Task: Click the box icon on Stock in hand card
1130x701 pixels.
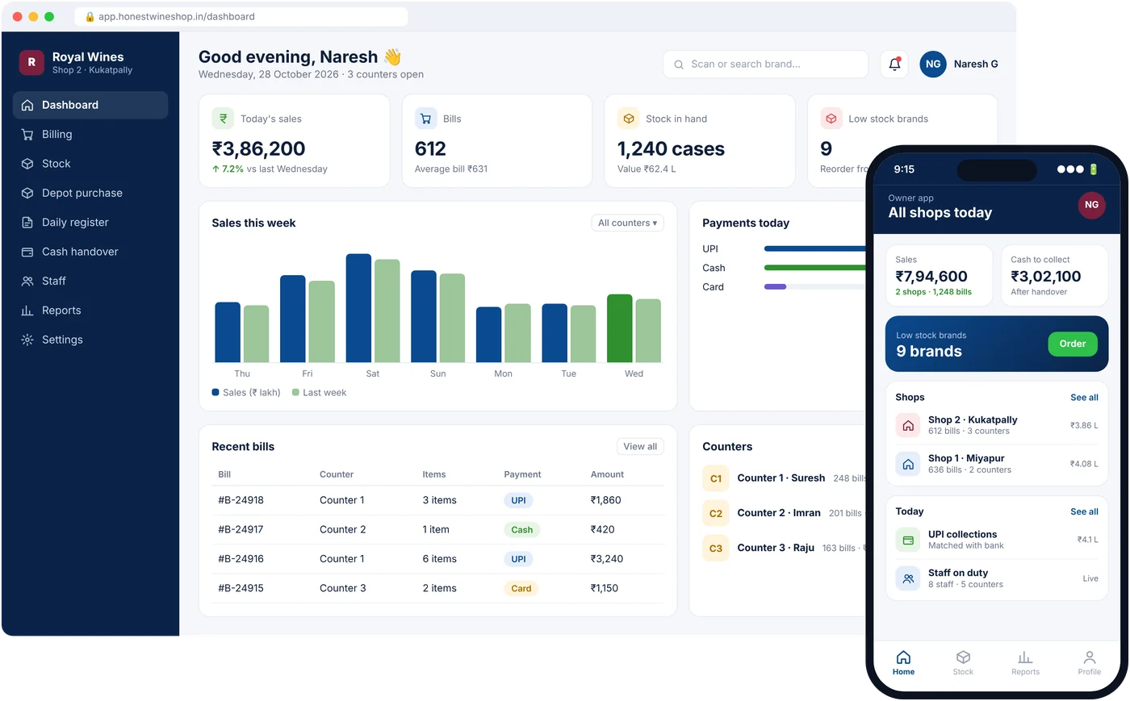Action: coord(628,119)
